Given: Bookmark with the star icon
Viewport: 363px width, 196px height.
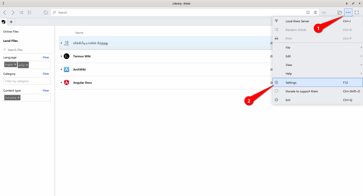Looking at the screenshot, I should 308,12.
